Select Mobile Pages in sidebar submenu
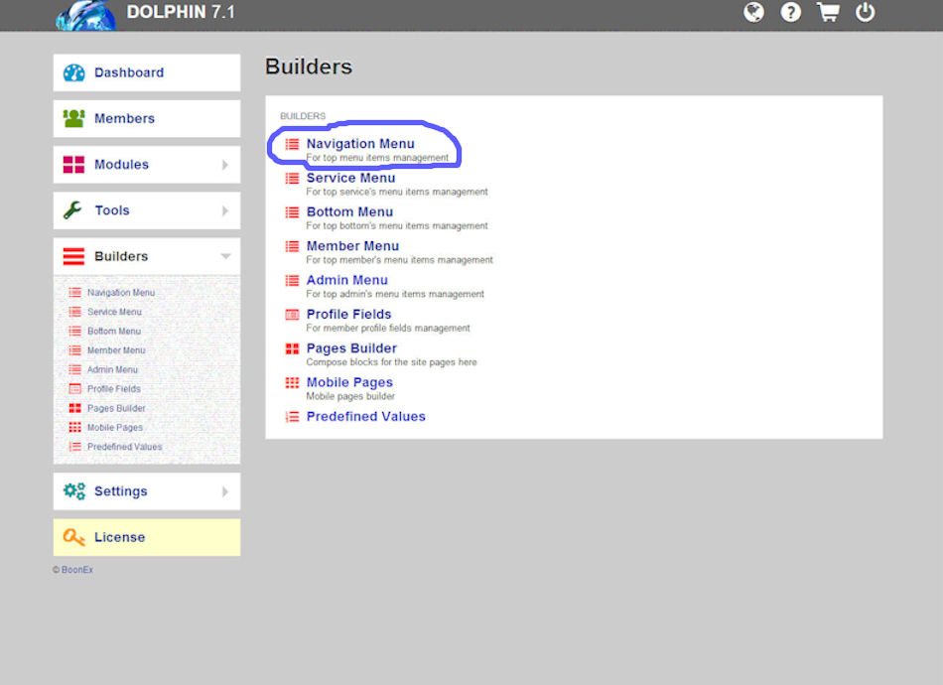 tap(115, 427)
